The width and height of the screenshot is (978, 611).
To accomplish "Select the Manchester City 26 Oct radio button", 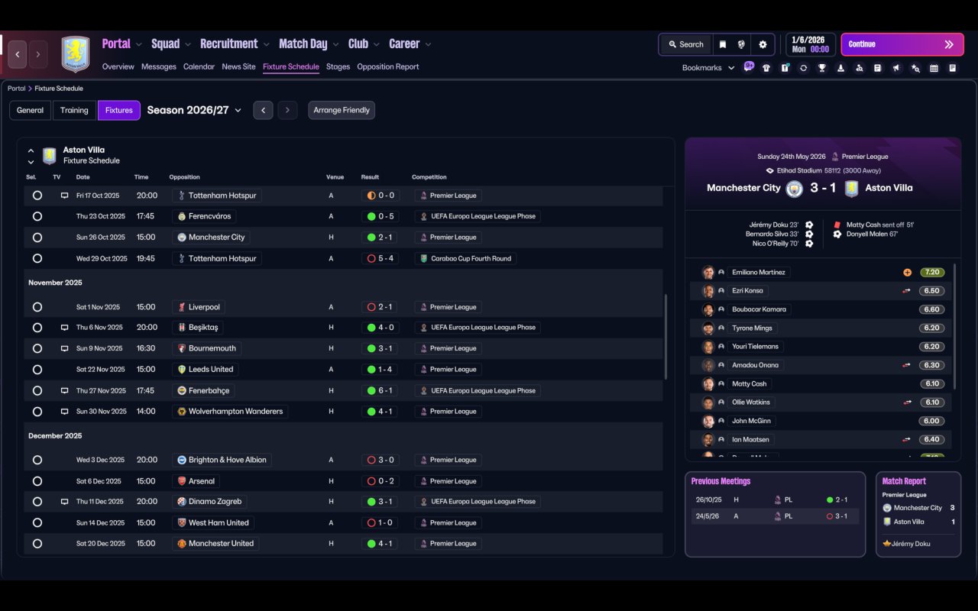I will point(37,238).
